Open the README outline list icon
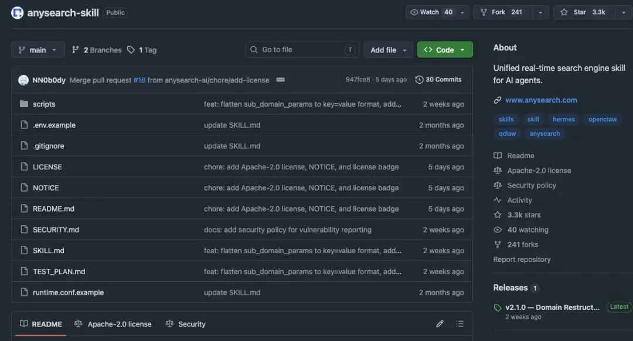The height and width of the screenshot is (341, 633). pyautogui.click(x=460, y=323)
